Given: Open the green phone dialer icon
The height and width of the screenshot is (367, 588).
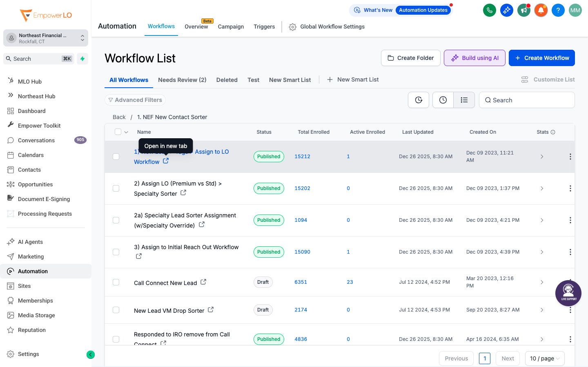Looking at the screenshot, I should click(x=490, y=10).
